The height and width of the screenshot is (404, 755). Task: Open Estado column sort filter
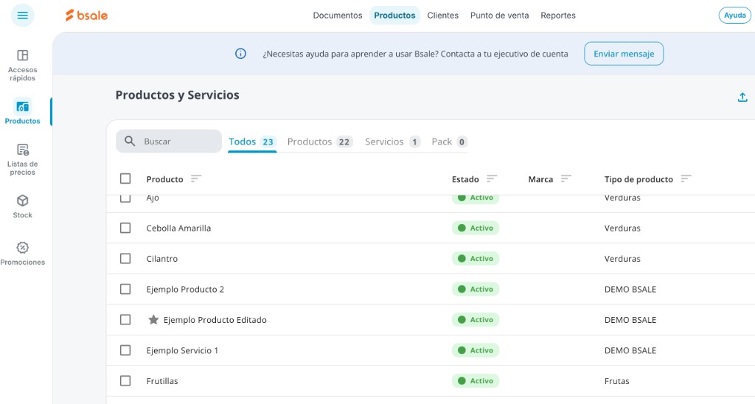491,178
